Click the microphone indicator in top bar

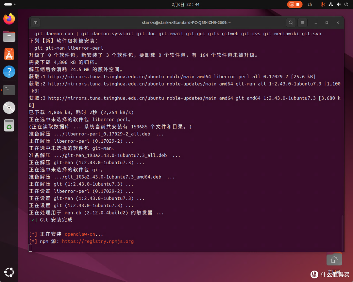tap(323, 4)
